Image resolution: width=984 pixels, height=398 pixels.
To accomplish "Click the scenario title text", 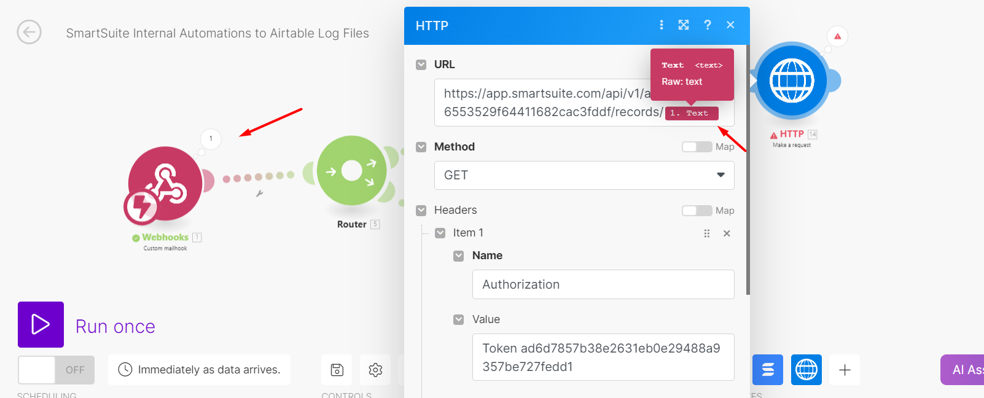I will click(217, 33).
